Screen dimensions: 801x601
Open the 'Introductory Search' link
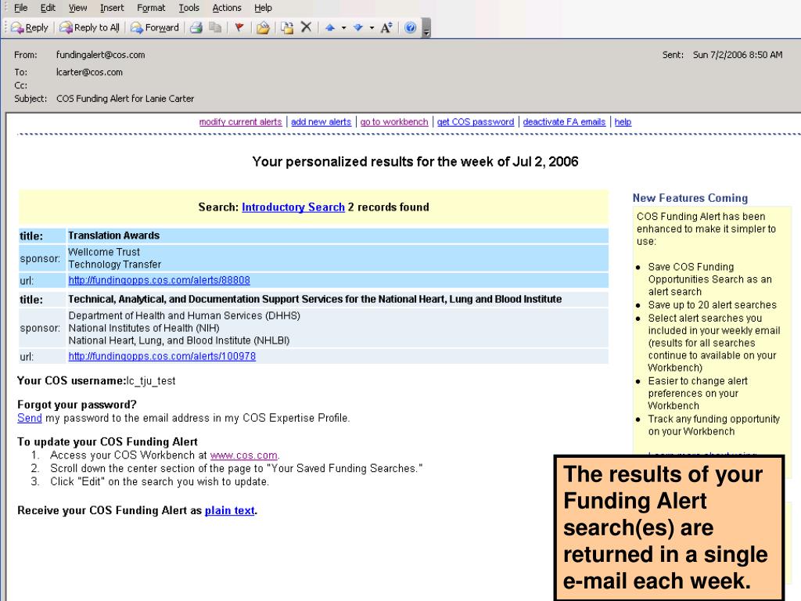(x=293, y=207)
